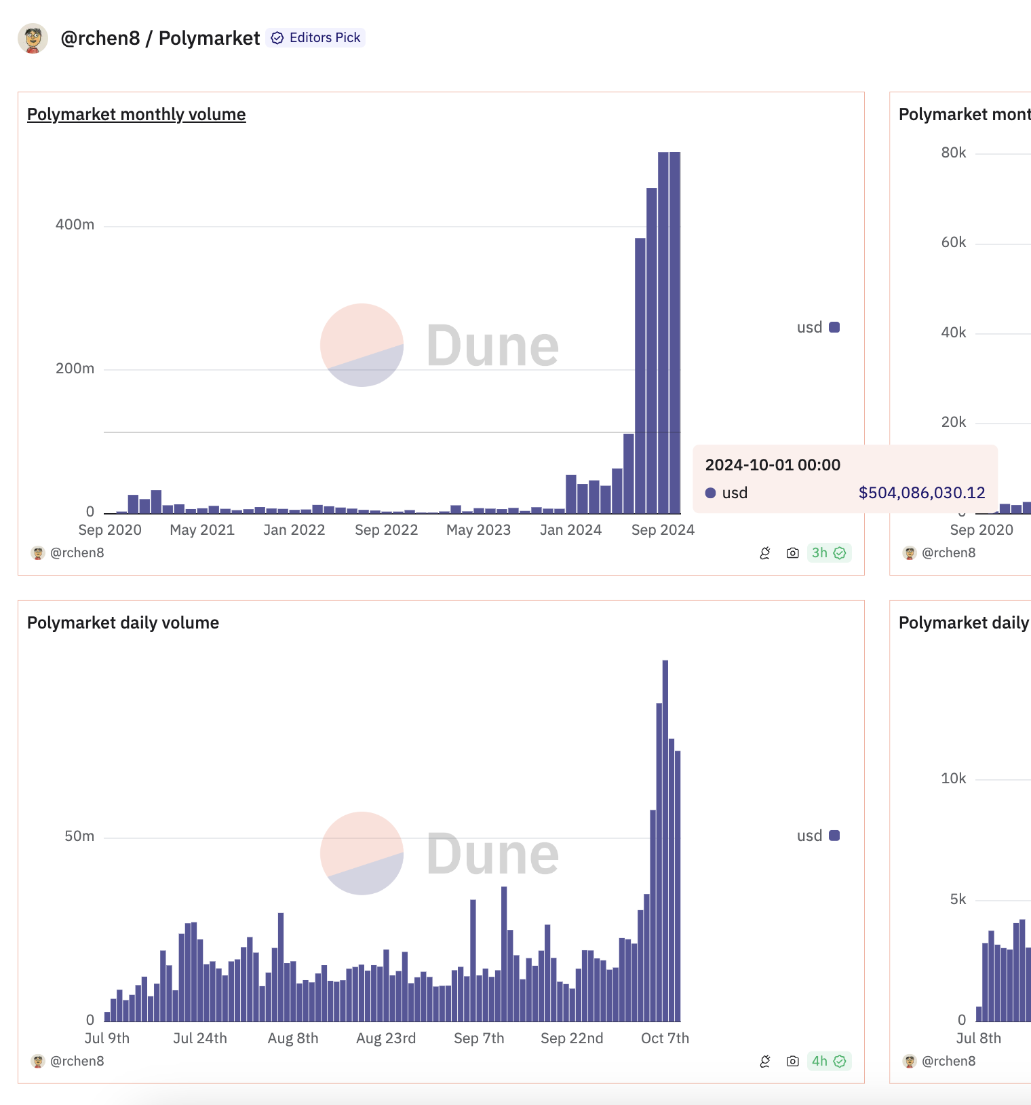Check the 4h refresh status badge

tap(829, 1062)
